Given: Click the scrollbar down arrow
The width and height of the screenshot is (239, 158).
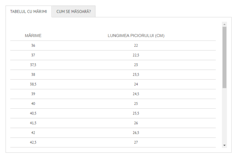Looking at the screenshot, I should point(224,145).
